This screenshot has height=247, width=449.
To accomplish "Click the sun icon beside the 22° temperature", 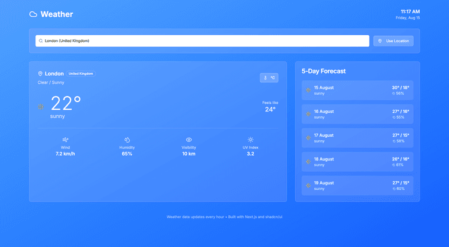I will click(x=41, y=107).
